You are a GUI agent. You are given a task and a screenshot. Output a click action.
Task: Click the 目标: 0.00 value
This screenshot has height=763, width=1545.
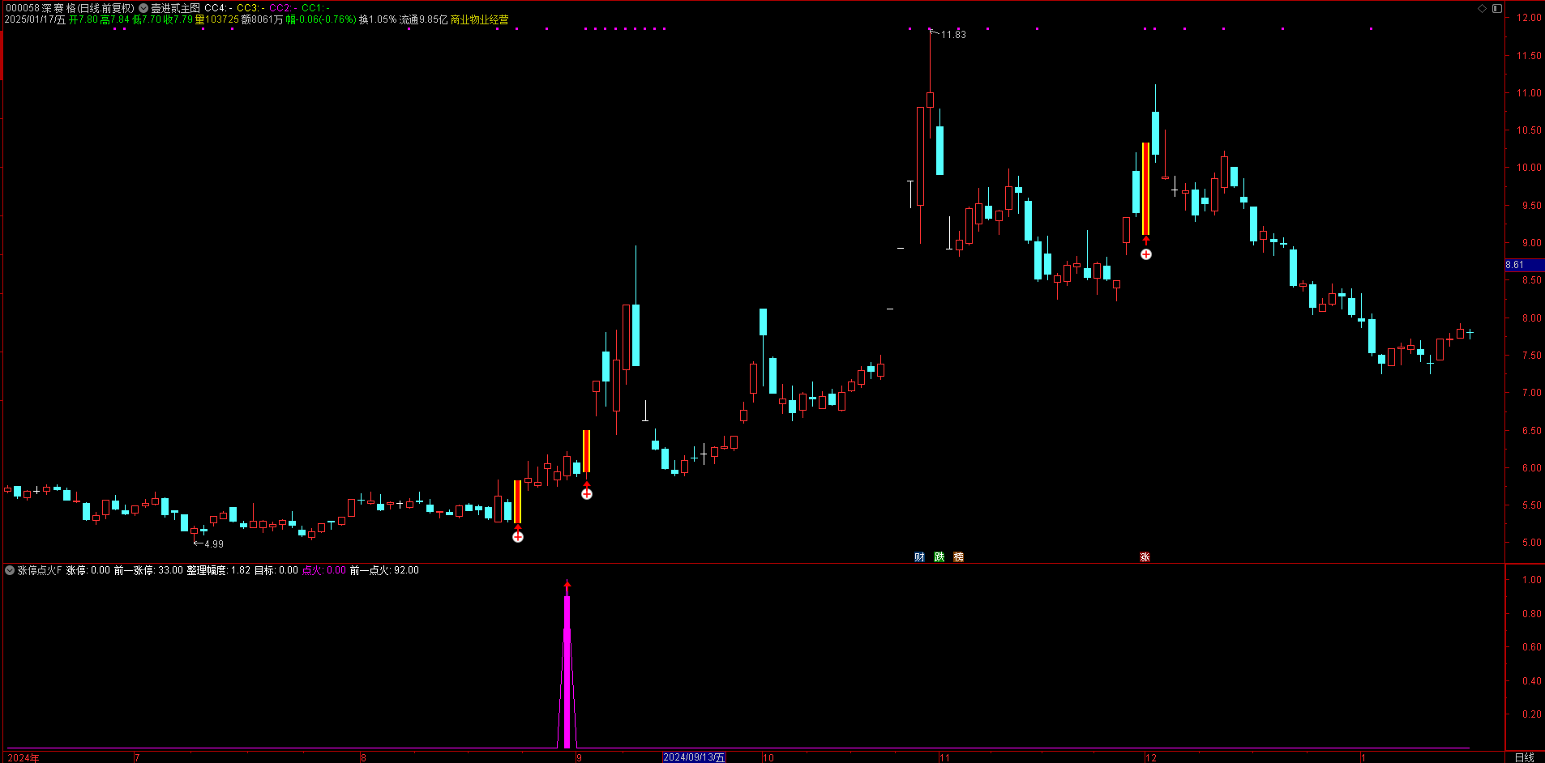(x=276, y=570)
